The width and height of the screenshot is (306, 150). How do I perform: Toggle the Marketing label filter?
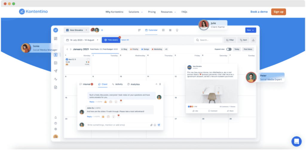pyautogui.click(x=157, y=49)
